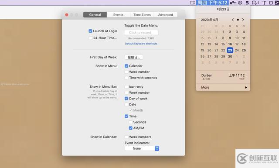Uncheck Day of week checkbox
This screenshot has height=168, width=279.
point(126,99)
